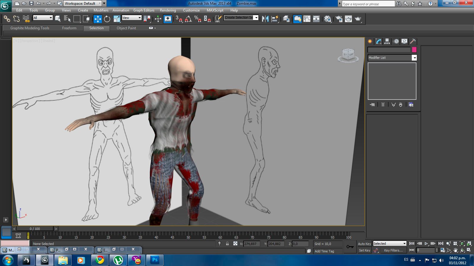Toggle Percent Snap

click(196, 19)
